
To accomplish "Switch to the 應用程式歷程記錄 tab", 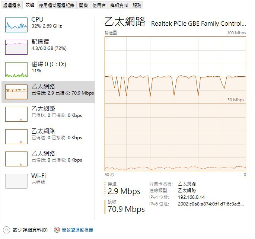I will click(x=57, y=5).
